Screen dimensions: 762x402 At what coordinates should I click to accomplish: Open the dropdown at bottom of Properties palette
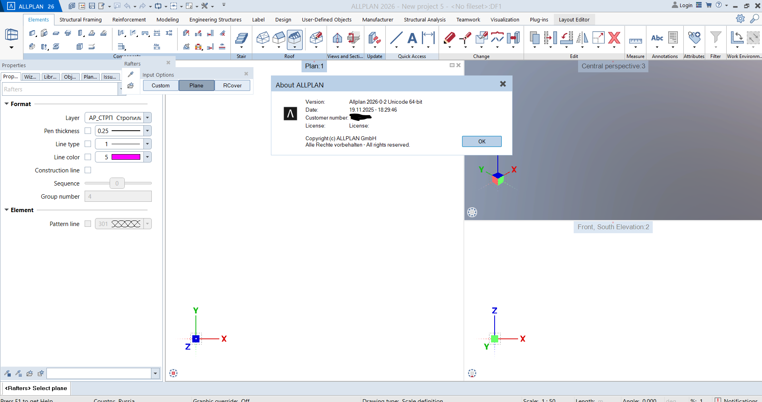pyautogui.click(x=155, y=373)
